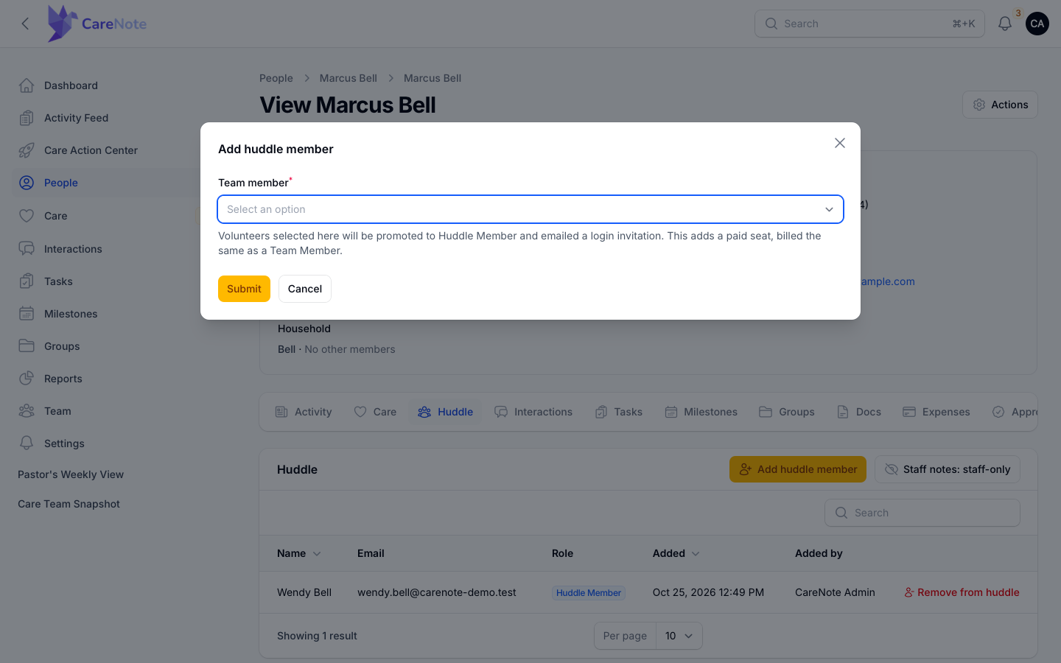The image size is (1061, 663).
Task: Click the Care heart icon in sidebar
Action: coord(27,216)
